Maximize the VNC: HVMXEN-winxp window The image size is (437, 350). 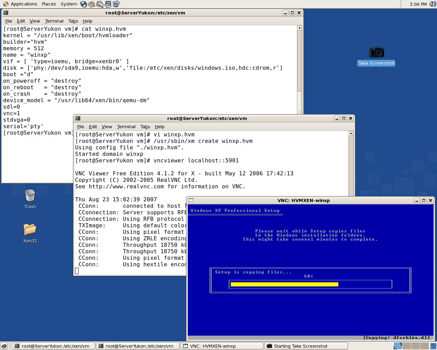[424, 200]
